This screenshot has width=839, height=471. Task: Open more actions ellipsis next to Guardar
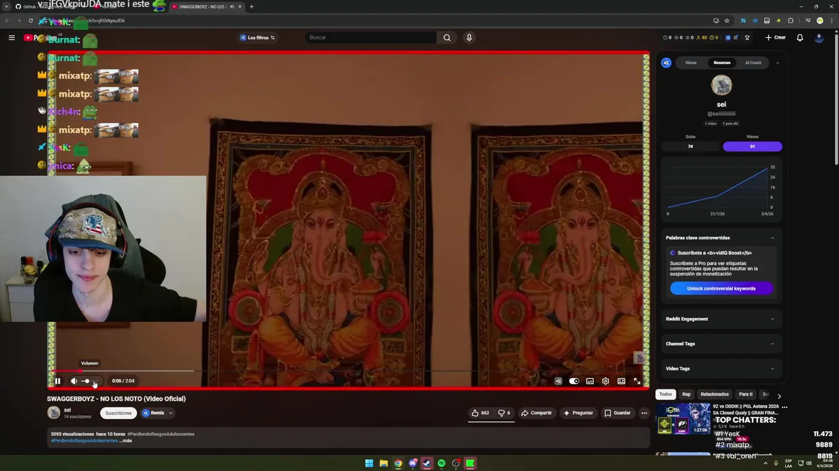(644, 413)
